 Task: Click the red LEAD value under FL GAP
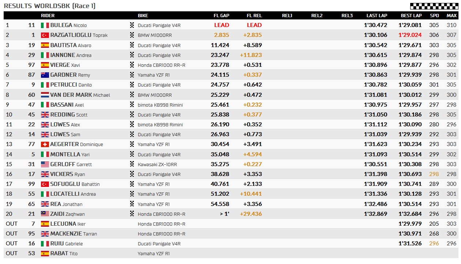pos(222,25)
